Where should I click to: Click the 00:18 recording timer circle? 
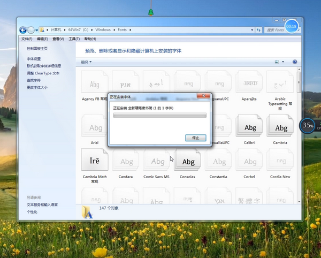tap(292, 26)
